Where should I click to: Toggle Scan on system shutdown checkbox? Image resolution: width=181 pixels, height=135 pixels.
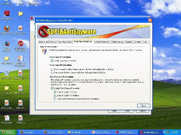[x=55, y=95]
